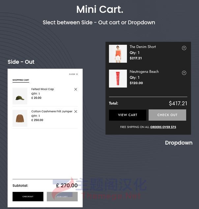Close the side-out shopping cart panel
The height and width of the screenshot is (209, 199).
pyautogui.click(x=73, y=74)
